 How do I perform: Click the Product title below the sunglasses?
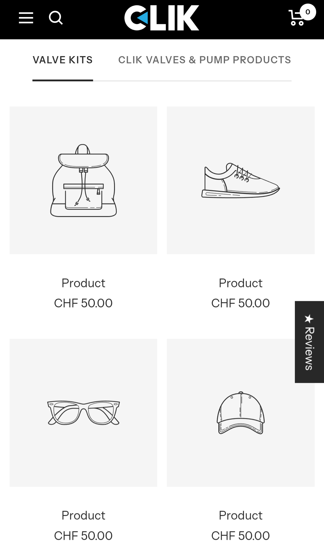tap(83, 515)
